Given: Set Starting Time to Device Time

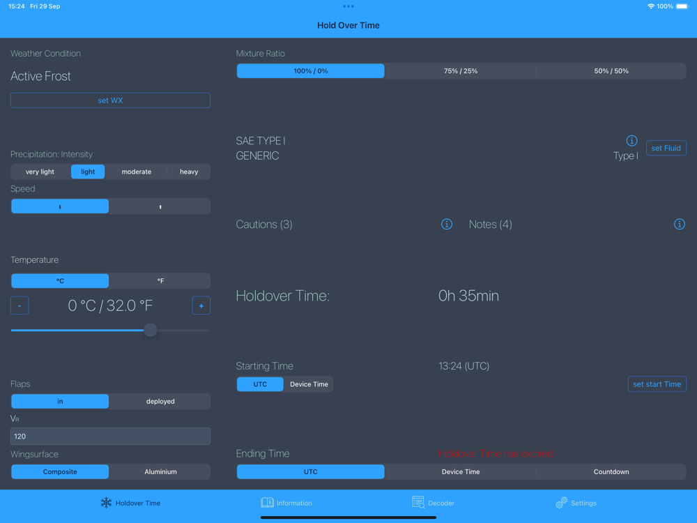Looking at the screenshot, I should click(309, 384).
